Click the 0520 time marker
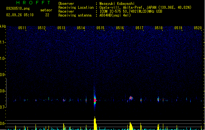The height and width of the screenshot is (130, 205). (198, 28)
